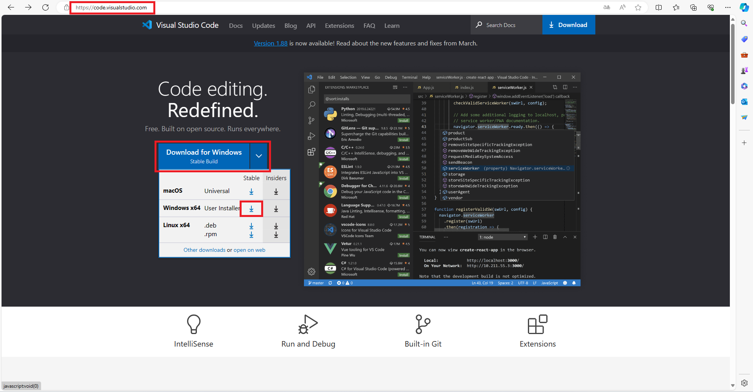Image resolution: width=753 pixels, height=392 pixels.
Task: Reload the page with the refresh icon
Action: [x=45, y=7]
